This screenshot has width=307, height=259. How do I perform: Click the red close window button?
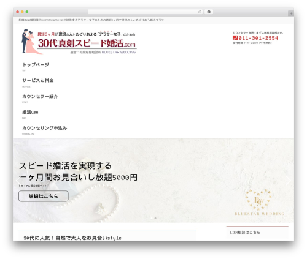tap(18, 12)
